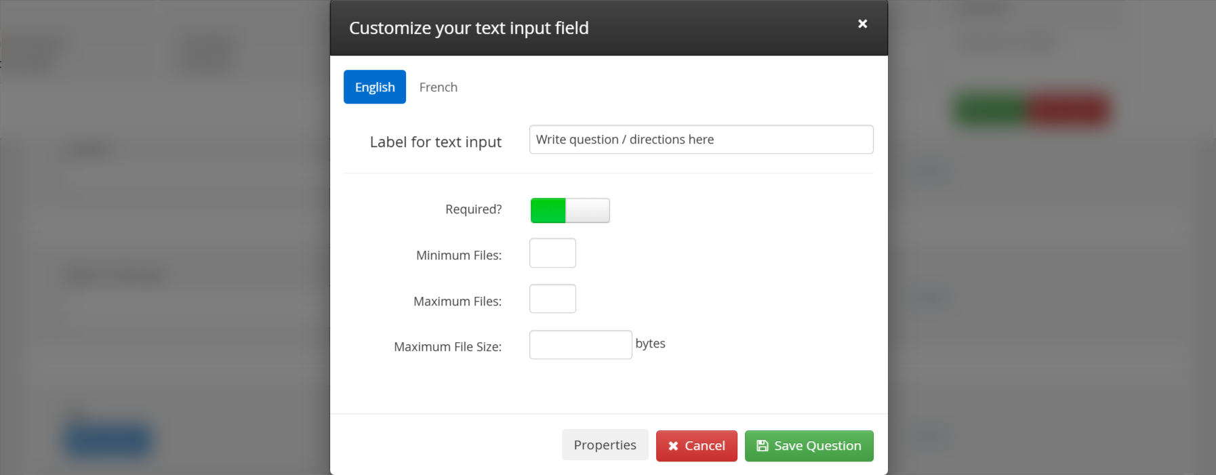
Task: Focus the Maximum File Size field
Action: (x=580, y=345)
